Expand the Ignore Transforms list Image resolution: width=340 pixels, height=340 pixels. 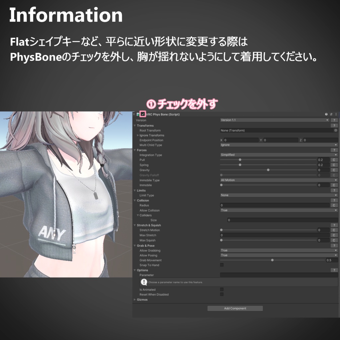(137, 135)
